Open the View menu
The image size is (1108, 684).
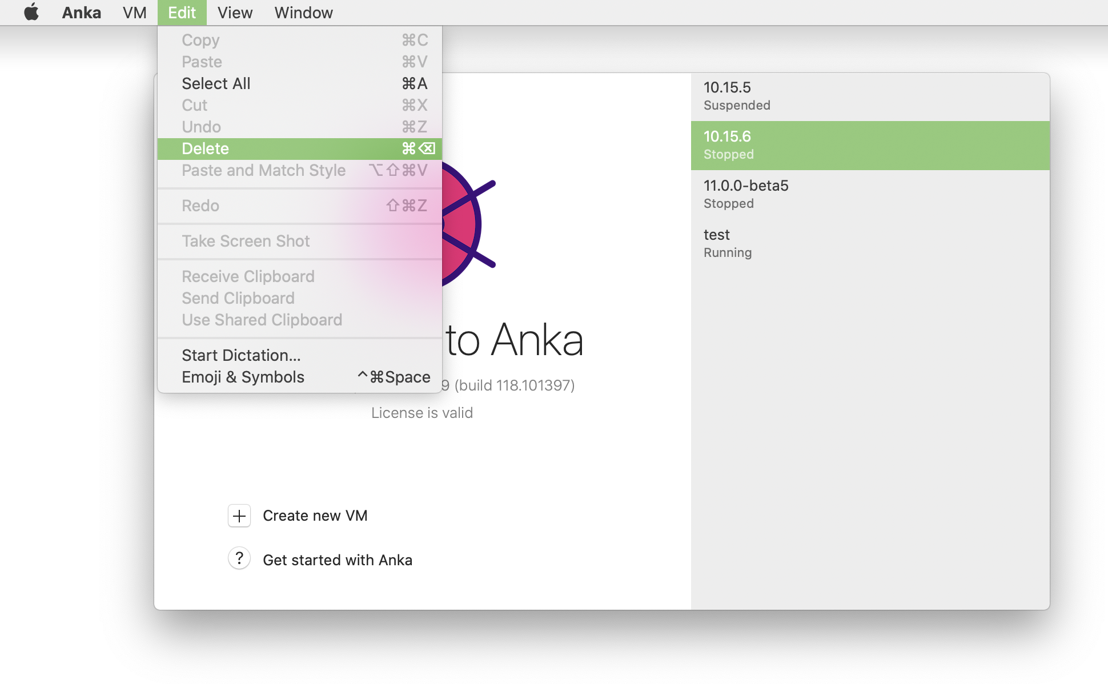[x=235, y=13]
